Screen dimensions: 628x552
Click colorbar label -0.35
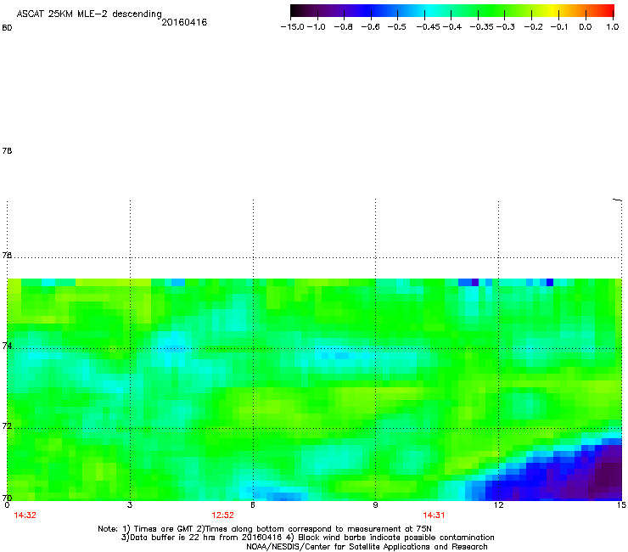(x=481, y=27)
